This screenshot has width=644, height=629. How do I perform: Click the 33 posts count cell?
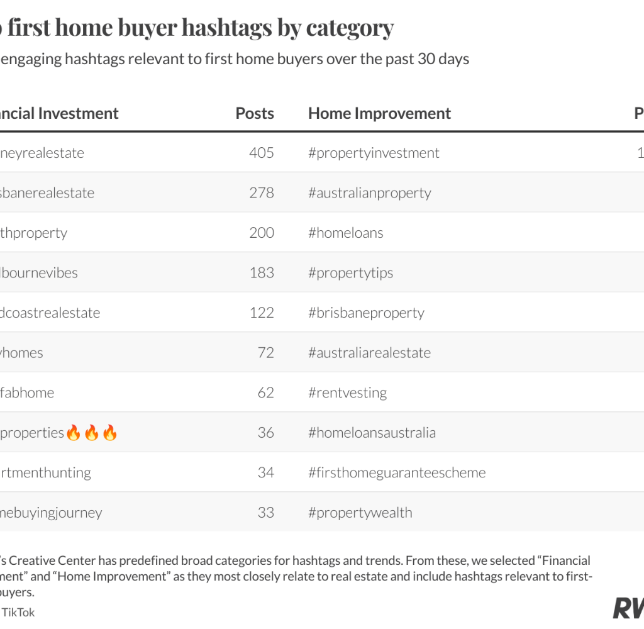pyautogui.click(x=266, y=513)
